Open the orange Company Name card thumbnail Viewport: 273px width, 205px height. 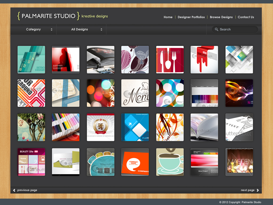pos(135,162)
